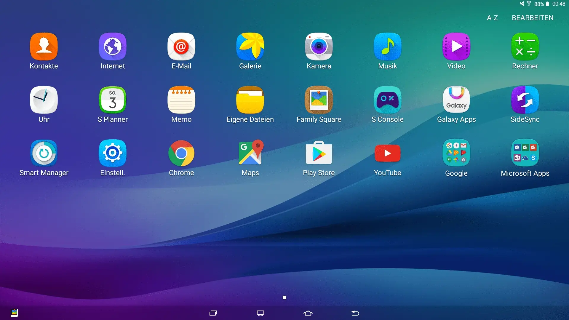Tap the screen mirror navigation icon
Screen dimensions: 569x320
(x=260, y=313)
